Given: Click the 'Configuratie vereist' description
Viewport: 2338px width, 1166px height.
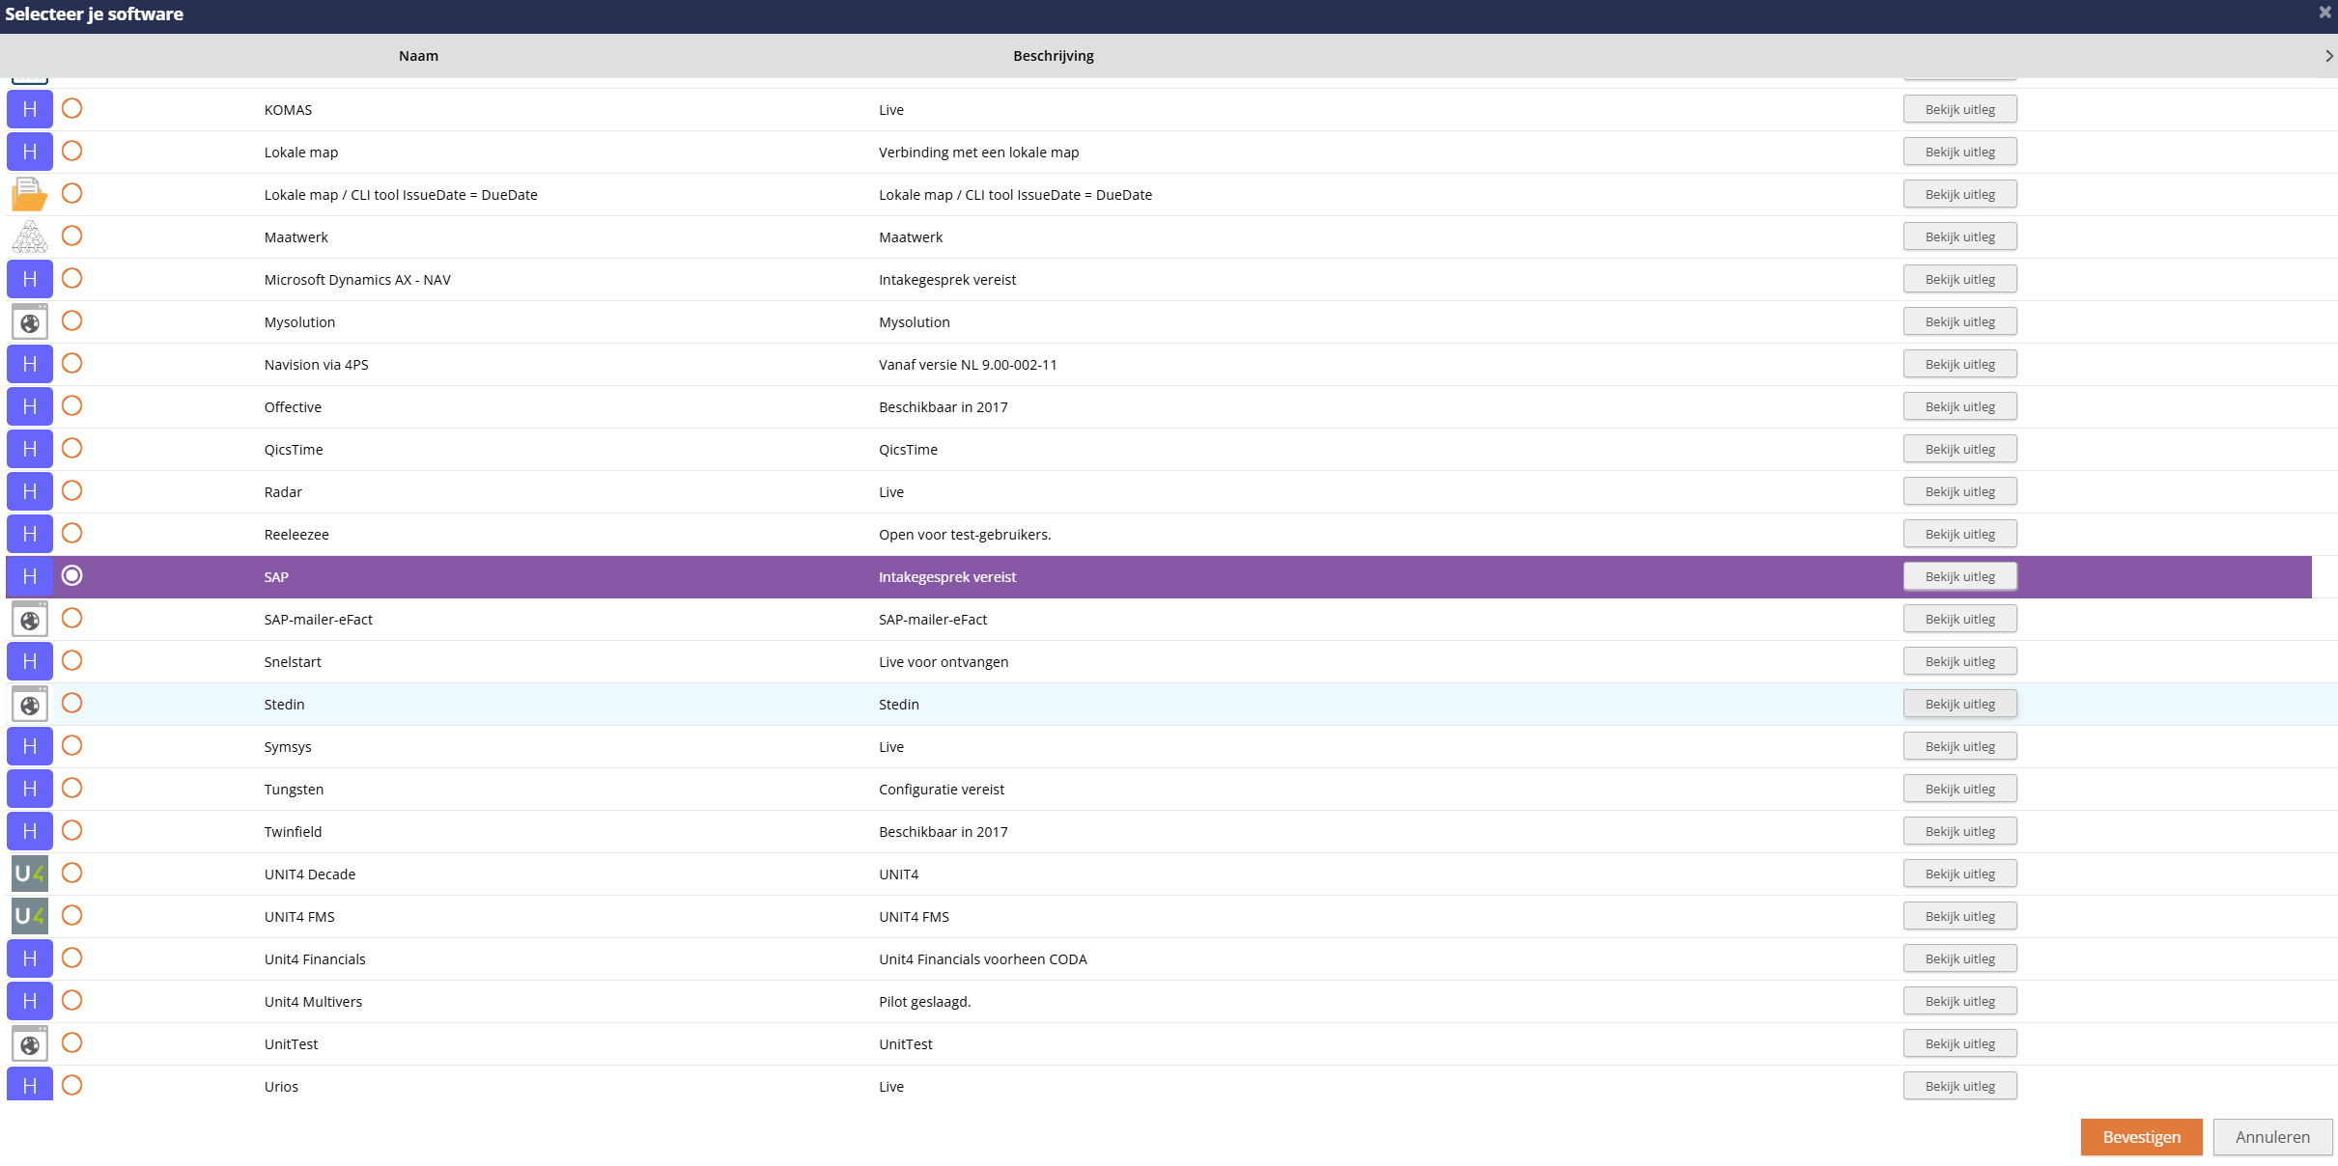Looking at the screenshot, I should pos(941,790).
